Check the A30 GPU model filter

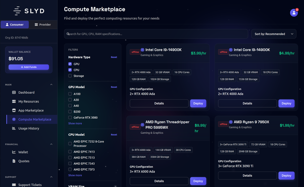pos(70,100)
